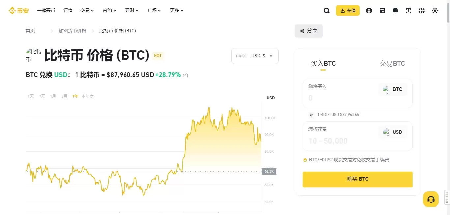Open the search magnifier icon

point(326,11)
